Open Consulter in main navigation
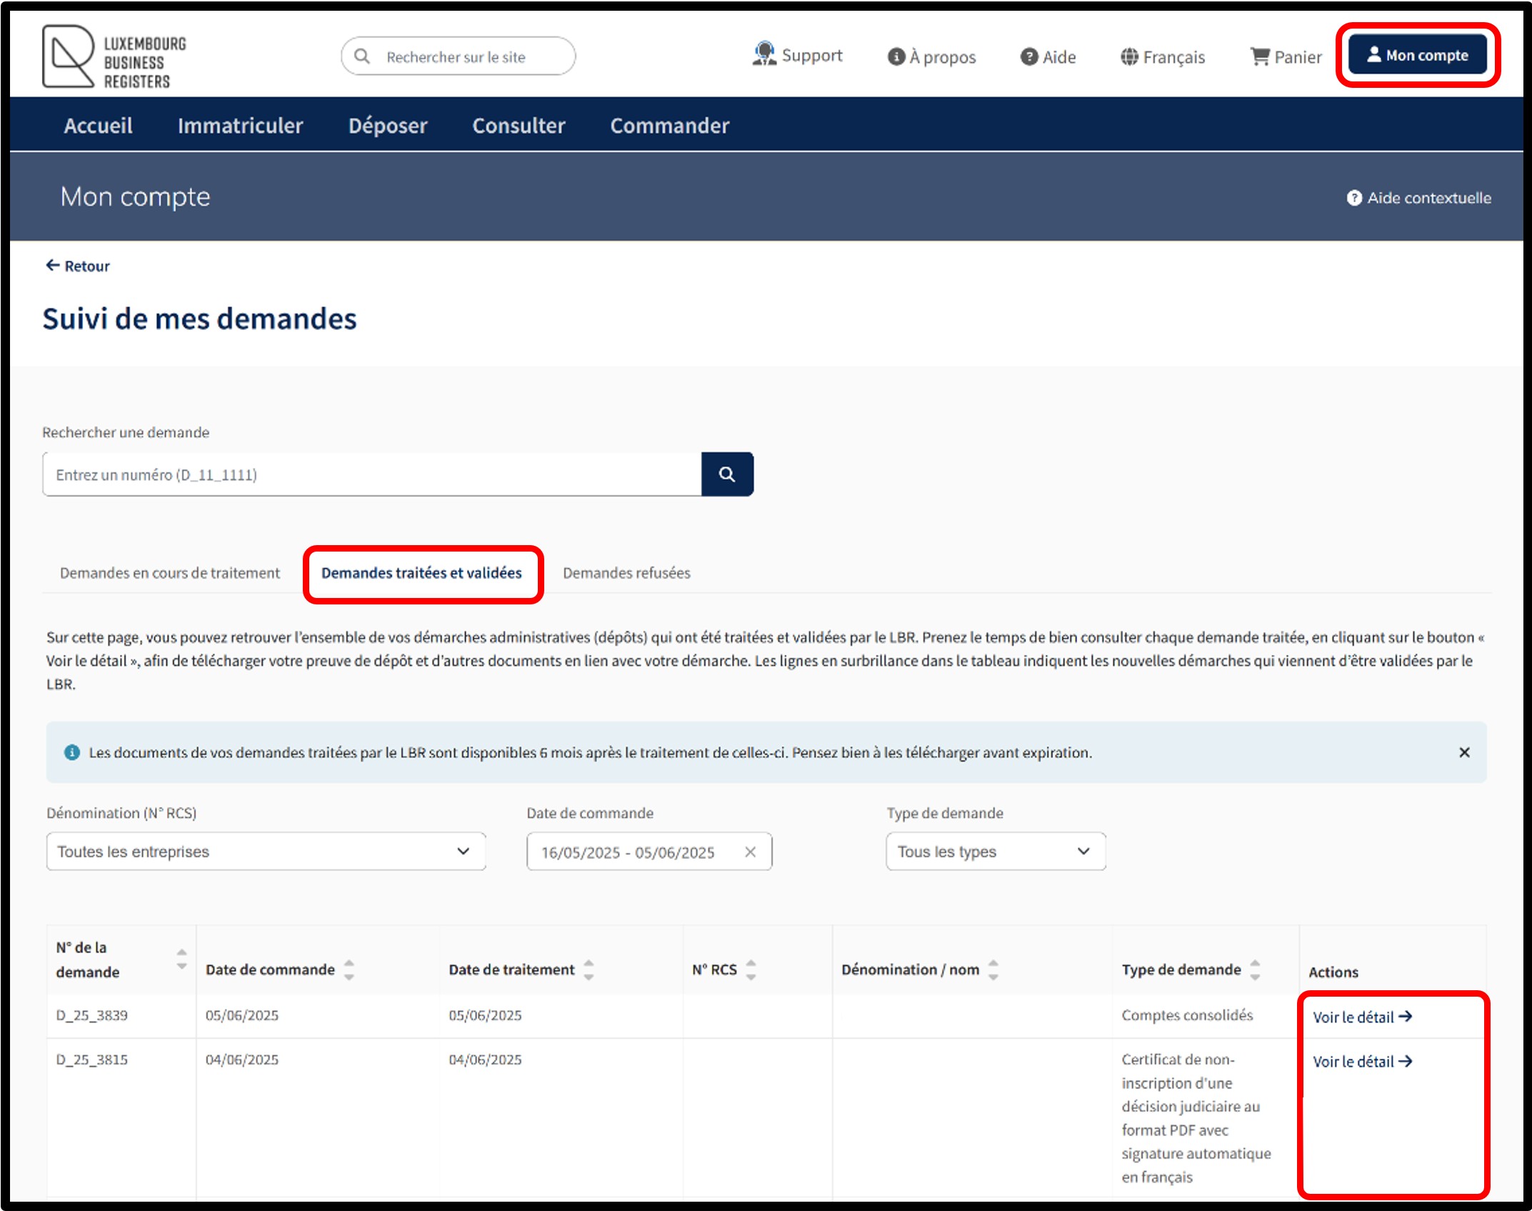This screenshot has width=1532, height=1211. 519,126
